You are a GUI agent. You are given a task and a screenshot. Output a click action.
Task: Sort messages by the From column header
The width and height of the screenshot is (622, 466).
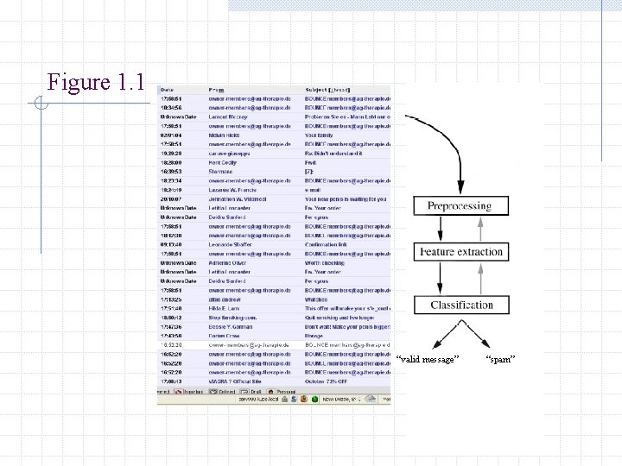click(216, 90)
